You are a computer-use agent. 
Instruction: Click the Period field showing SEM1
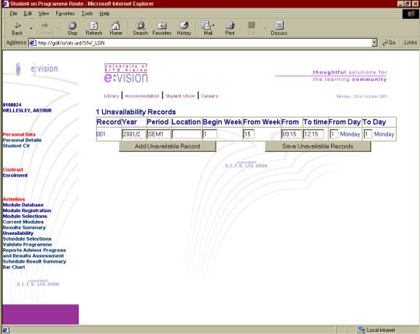click(158, 134)
